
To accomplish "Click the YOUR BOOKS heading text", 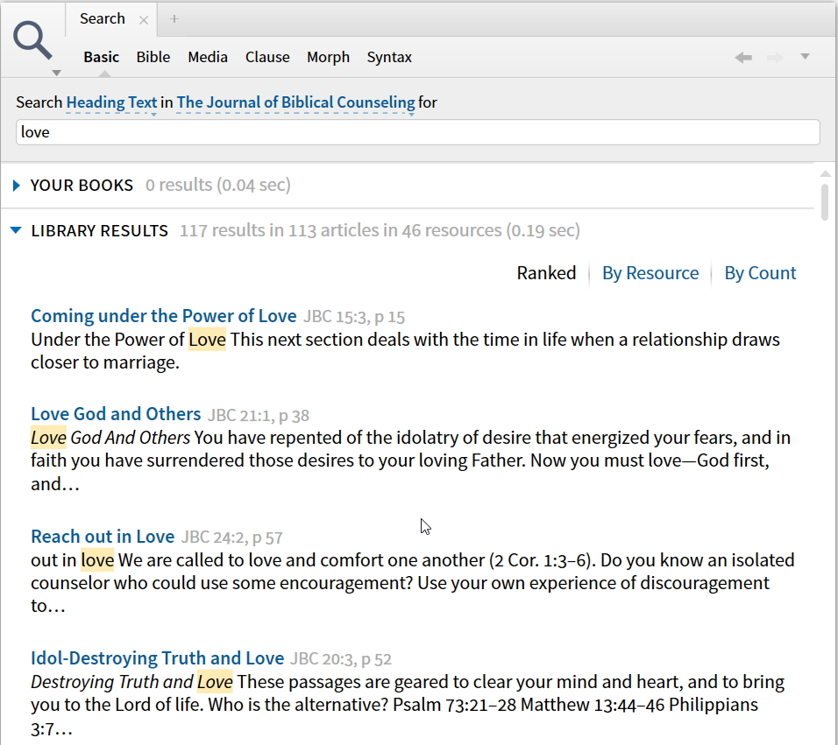I will coord(82,186).
